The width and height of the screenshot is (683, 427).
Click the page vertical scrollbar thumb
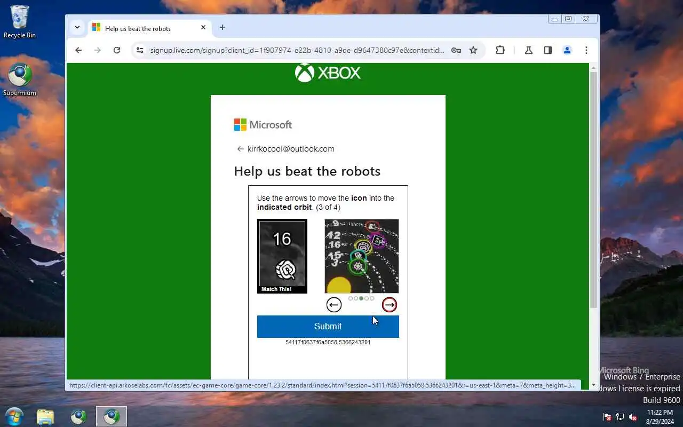pyautogui.click(x=593, y=189)
